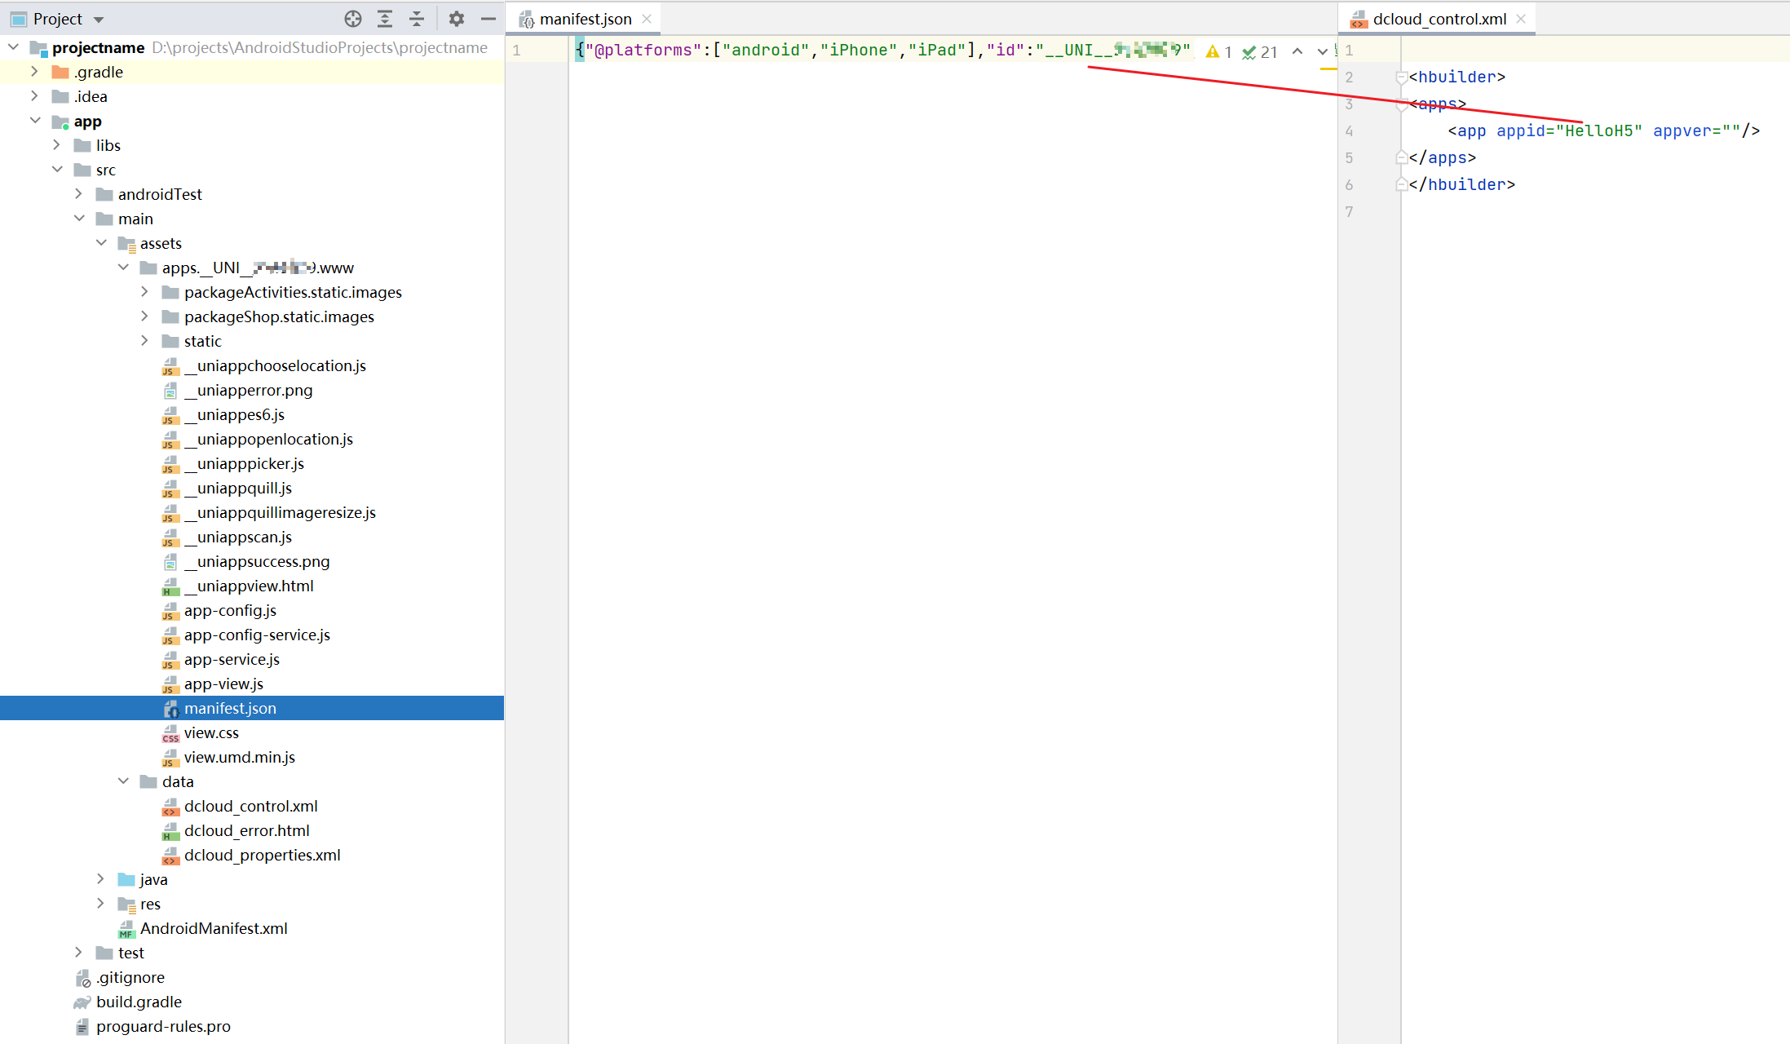Fold the hbuilder tag in the editor gutter

coord(1401,77)
